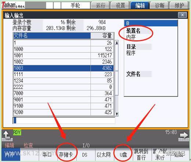191x162 pixels.
Task: Click the 跳转到首行 softkey
Action: [142, 155]
